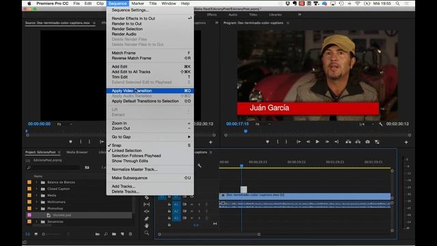
Task: Open Program monitor settings wrench
Action: [380, 124]
